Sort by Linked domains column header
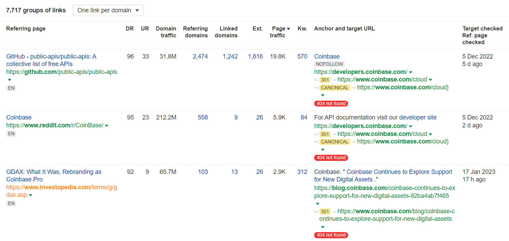The image size is (509, 241). tap(226, 32)
